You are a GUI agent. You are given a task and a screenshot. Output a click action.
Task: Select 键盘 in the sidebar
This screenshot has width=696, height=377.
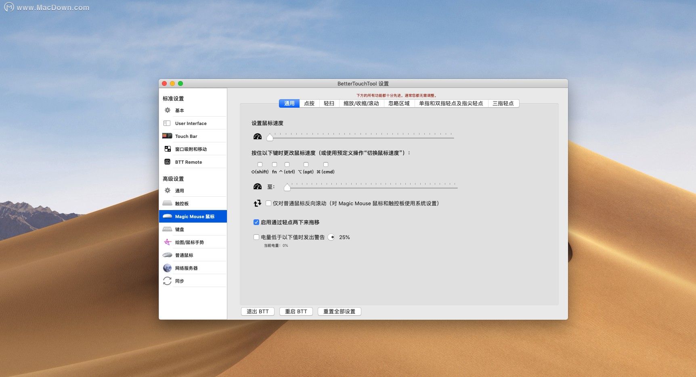193,229
